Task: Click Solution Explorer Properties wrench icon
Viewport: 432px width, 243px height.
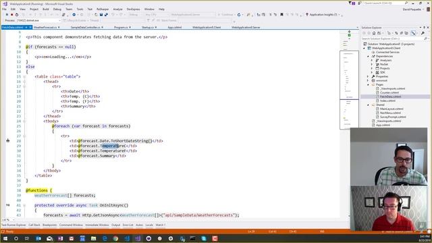Action: coord(423,33)
